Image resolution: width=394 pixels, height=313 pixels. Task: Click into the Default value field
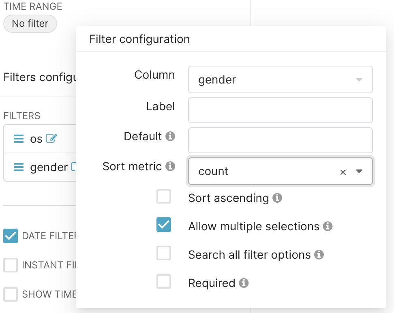click(280, 140)
